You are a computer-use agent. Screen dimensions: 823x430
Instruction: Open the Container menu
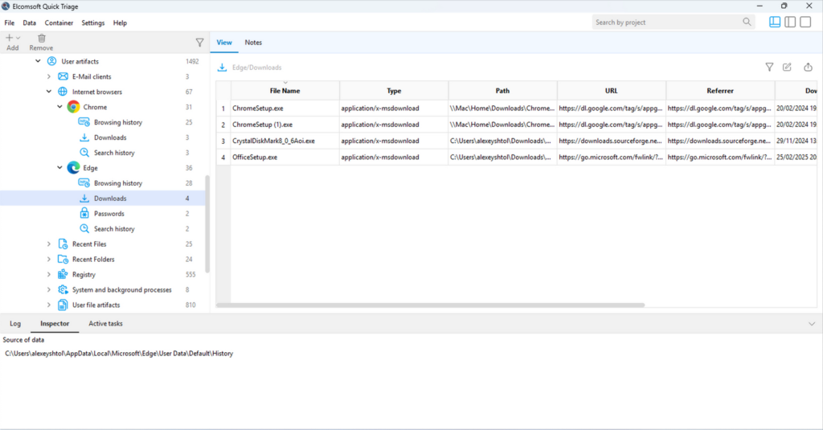[x=59, y=23]
